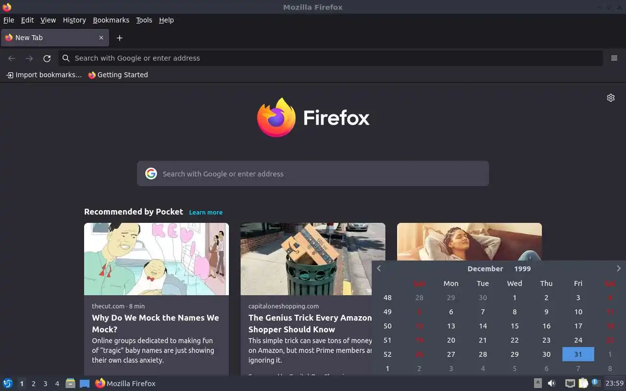Open the Tools menu
Viewport: 626px width, 391px height.
[144, 20]
